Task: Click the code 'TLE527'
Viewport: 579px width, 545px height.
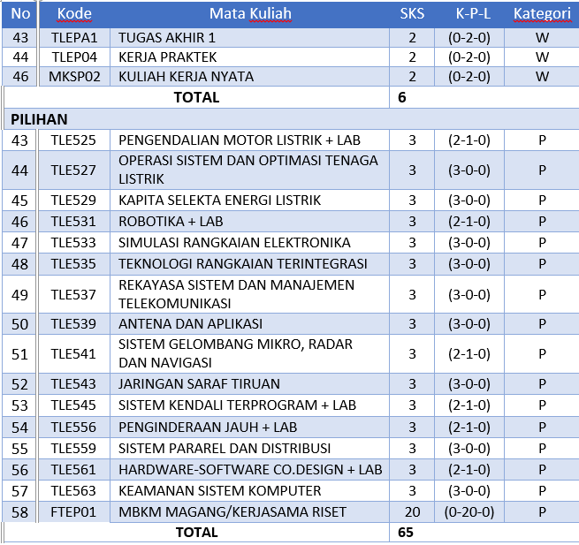Action: coord(73,170)
